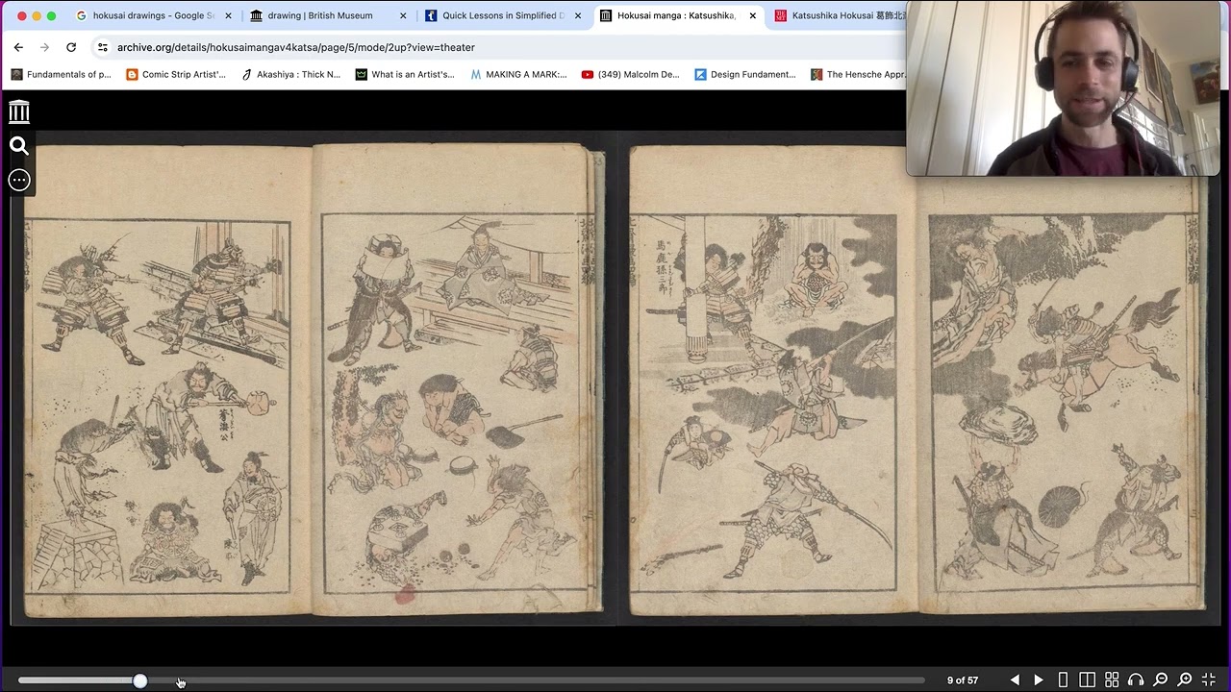Open the book search magnifier icon
This screenshot has width=1231, height=692.
coord(19,146)
